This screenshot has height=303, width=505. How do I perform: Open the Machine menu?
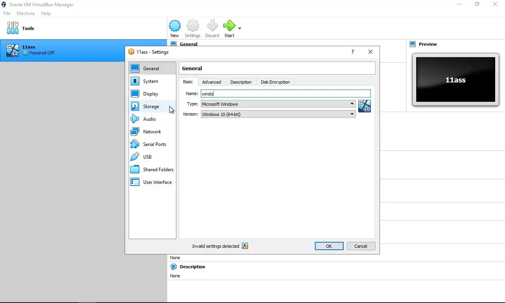[26, 13]
